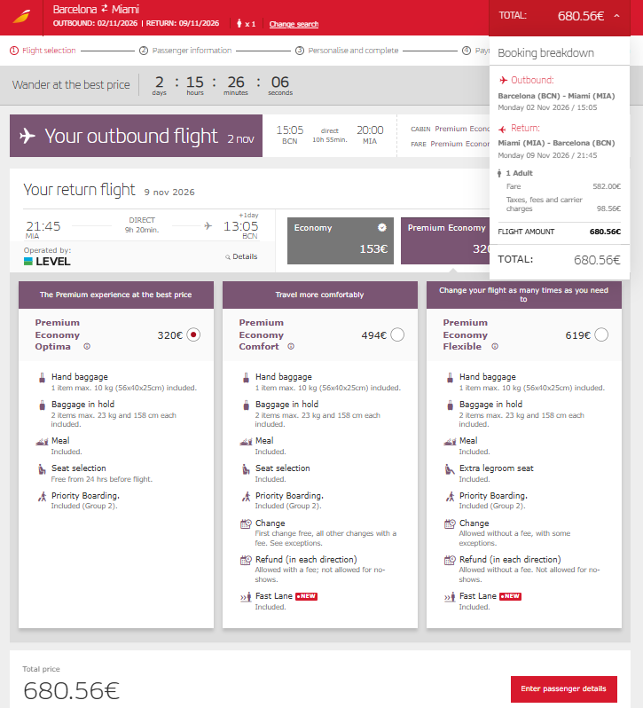The height and width of the screenshot is (708, 643).
Task: Go to Passenger information step
Action: click(x=185, y=51)
